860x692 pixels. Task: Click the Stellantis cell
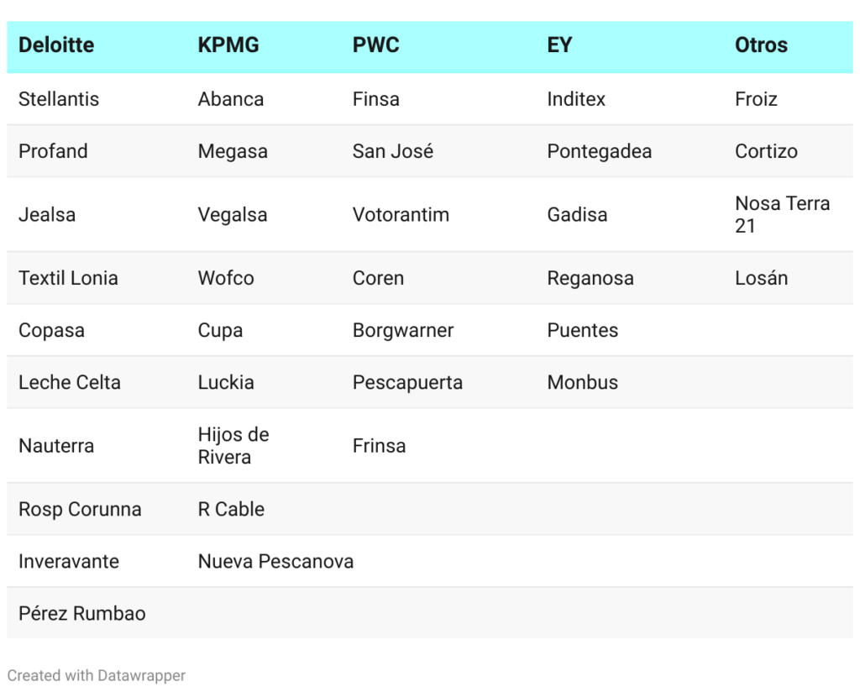(x=59, y=99)
